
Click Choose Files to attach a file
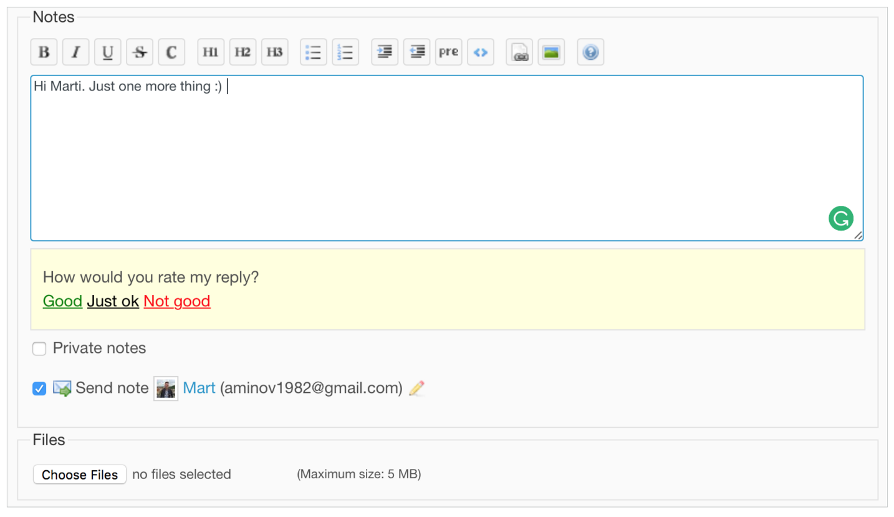pyautogui.click(x=80, y=475)
